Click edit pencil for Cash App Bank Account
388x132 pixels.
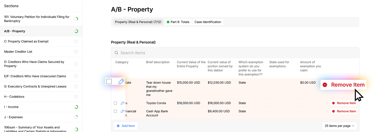pos(122,111)
